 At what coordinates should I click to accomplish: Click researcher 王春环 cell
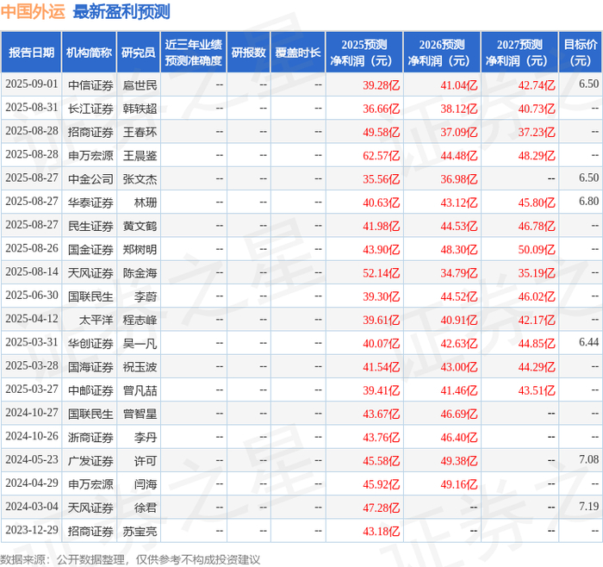(x=140, y=133)
